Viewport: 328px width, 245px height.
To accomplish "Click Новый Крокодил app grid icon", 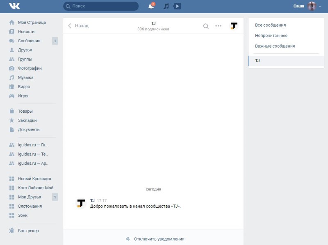I will click(x=12, y=179).
